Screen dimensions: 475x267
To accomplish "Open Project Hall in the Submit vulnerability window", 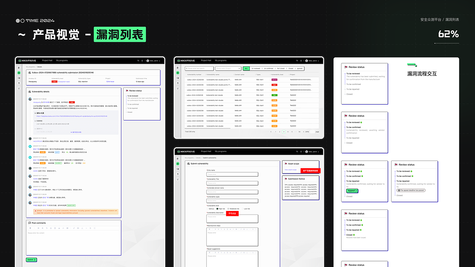I will pos(206,151).
